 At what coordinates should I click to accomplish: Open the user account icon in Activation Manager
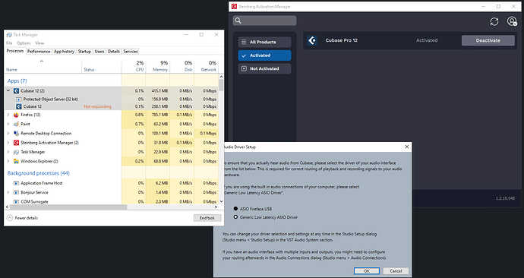pyautogui.click(x=512, y=21)
